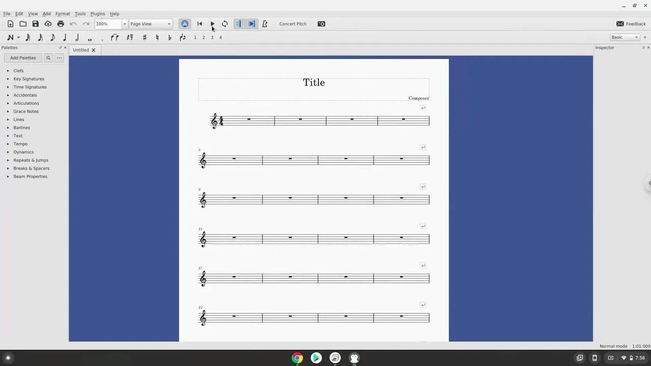This screenshot has width=651, height=366.
Task: Toggle MIDI input on or off
Action: 185,23
